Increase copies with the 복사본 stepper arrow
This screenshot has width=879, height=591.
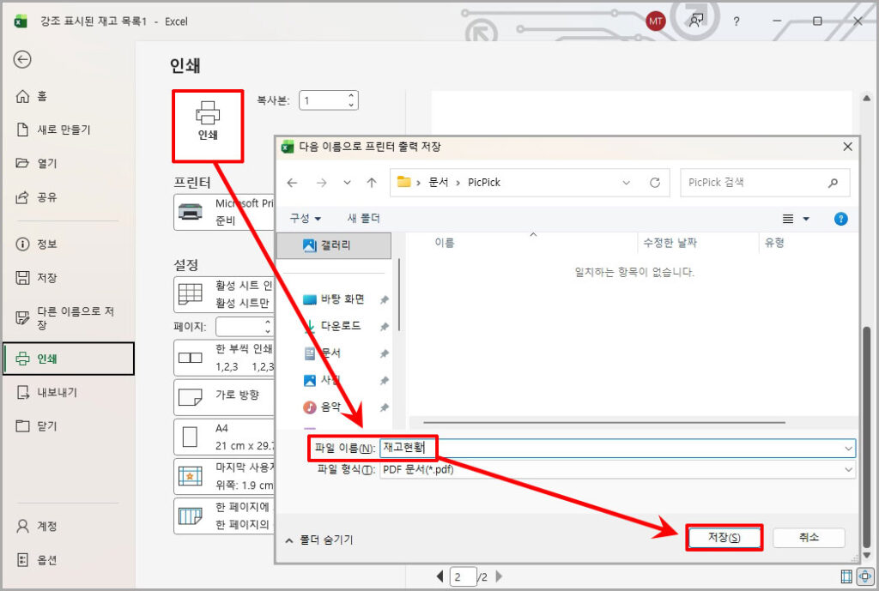(x=352, y=95)
